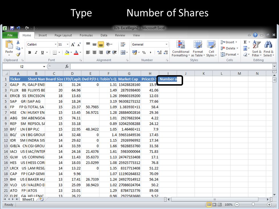Screen dimensions: 279x209
Task: Click the Grow Font icon
Action: coord(73,44)
